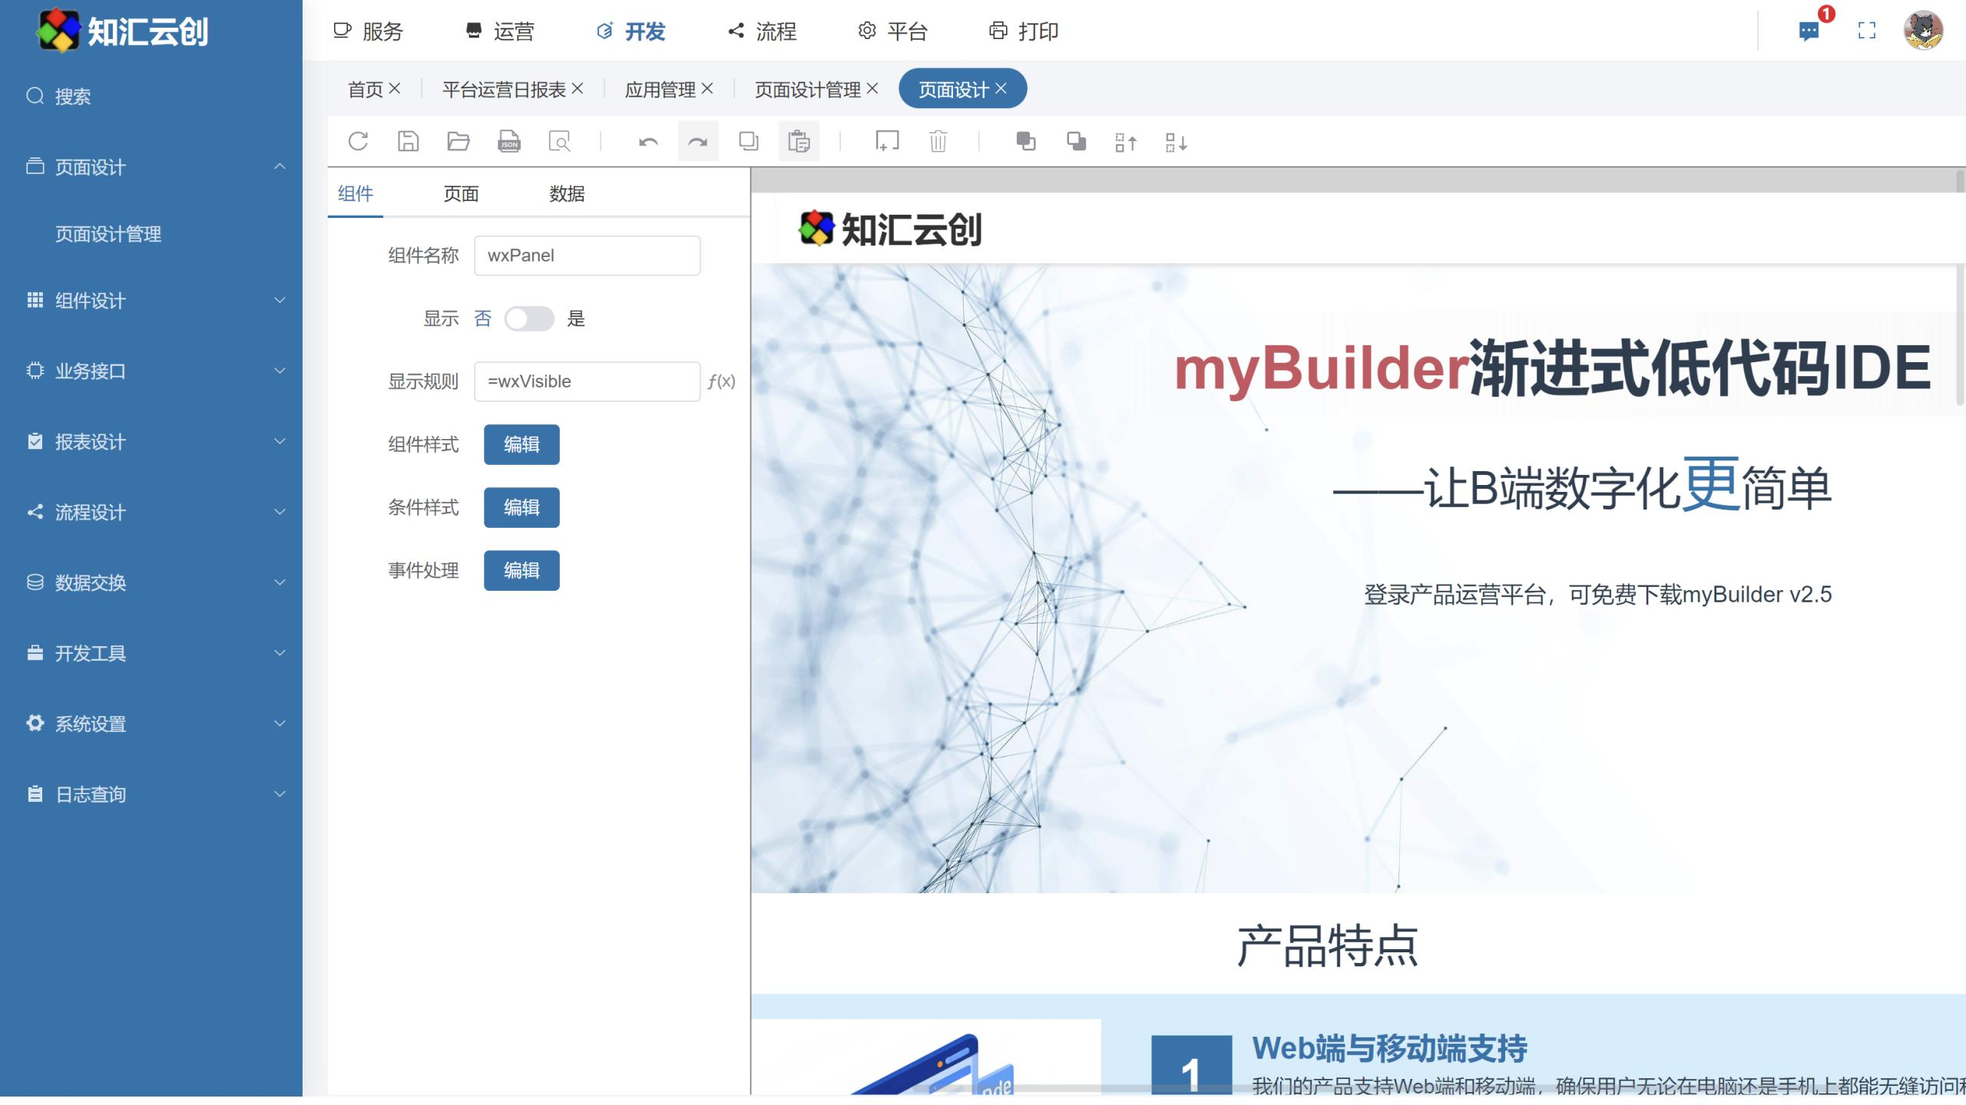Click 编辑 button for 组件样式
1966x1105 pixels.
pos(521,444)
